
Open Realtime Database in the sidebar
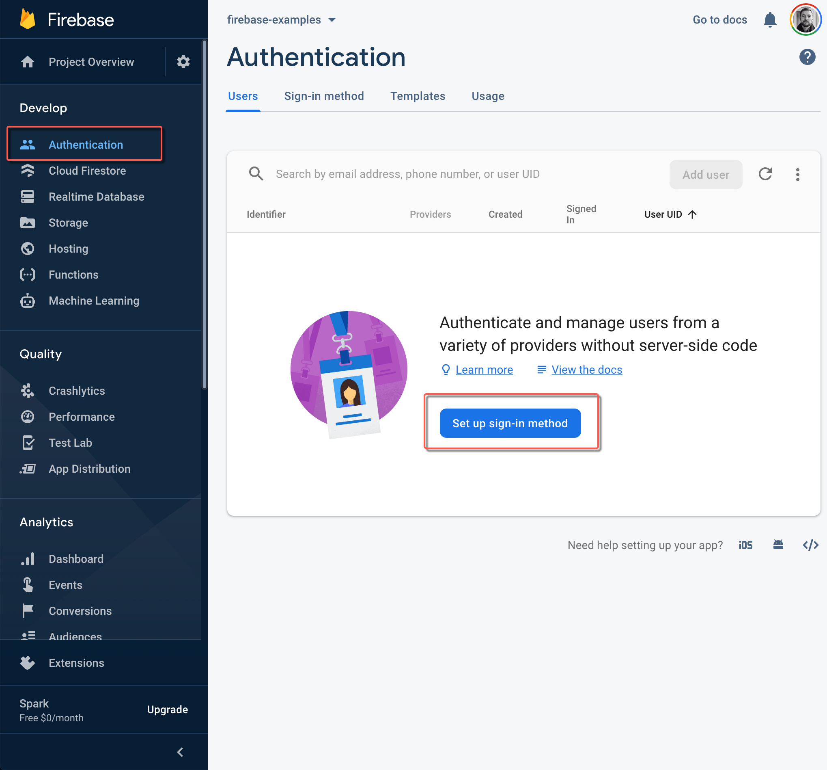(96, 197)
